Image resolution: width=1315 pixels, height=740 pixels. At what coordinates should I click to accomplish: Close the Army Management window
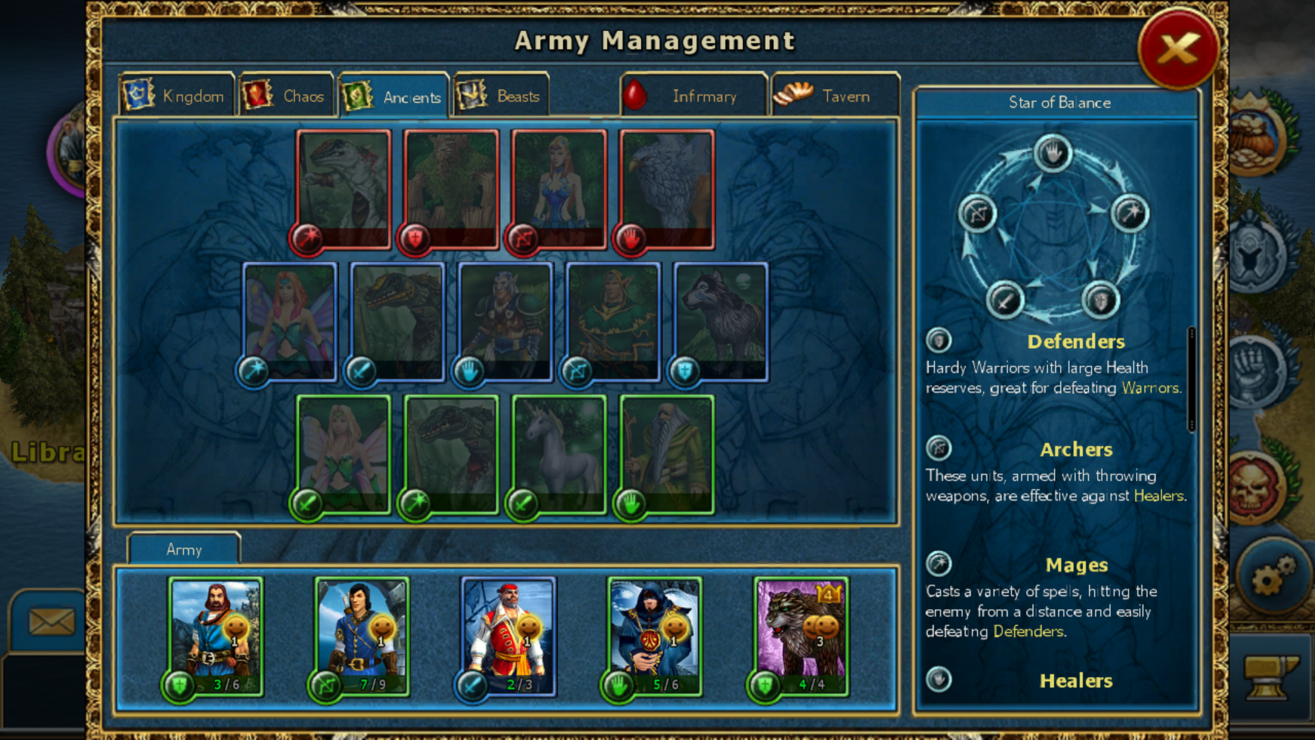click(1178, 49)
